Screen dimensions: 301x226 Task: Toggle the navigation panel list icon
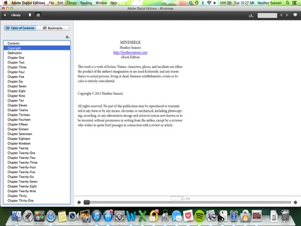[x=38, y=15]
